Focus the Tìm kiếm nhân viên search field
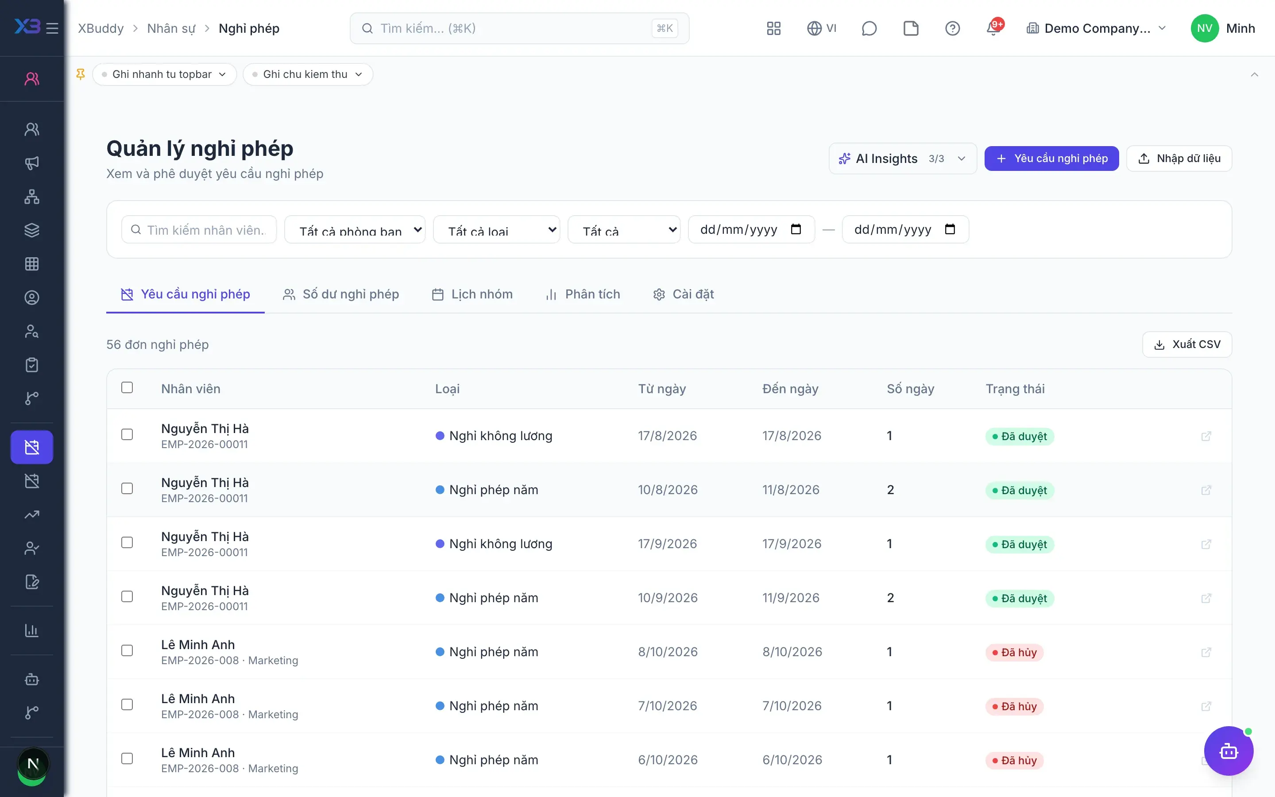This screenshot has height=797, width=1275. [199, 229]
